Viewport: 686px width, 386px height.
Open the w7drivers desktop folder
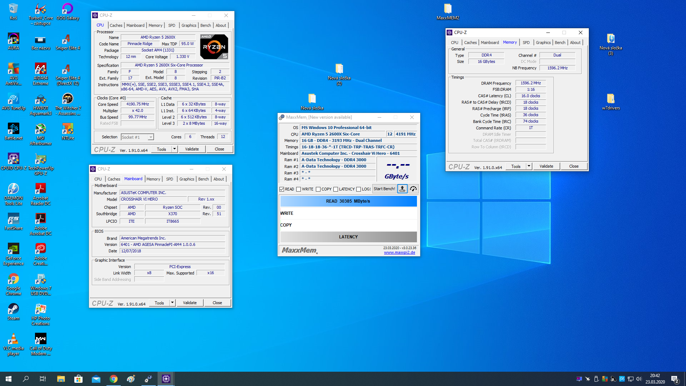click(611, 102)
